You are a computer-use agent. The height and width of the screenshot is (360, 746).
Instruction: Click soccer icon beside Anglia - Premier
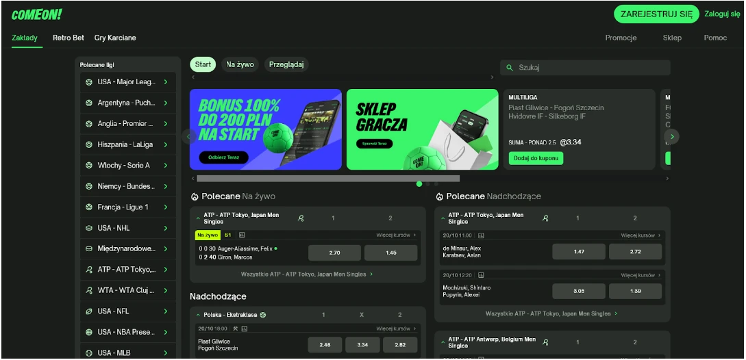click(x=88, y=124)
